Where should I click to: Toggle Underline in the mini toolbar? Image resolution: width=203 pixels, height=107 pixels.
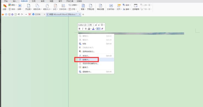click(86, 29)
